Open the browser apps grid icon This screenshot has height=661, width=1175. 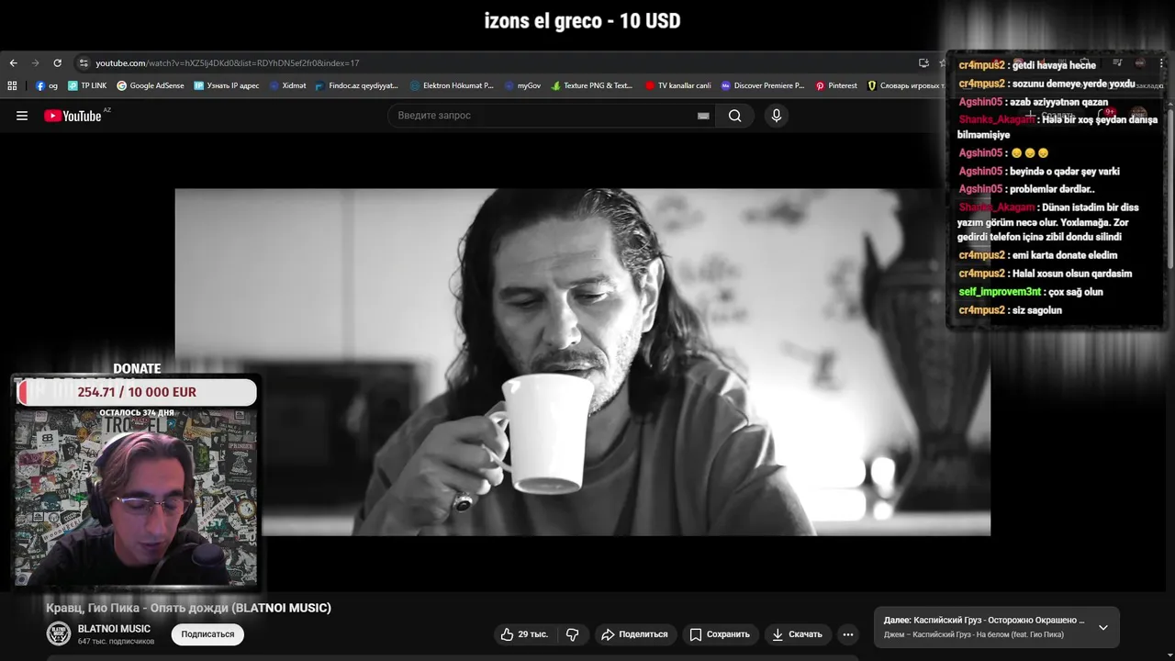tap(12, 85)
